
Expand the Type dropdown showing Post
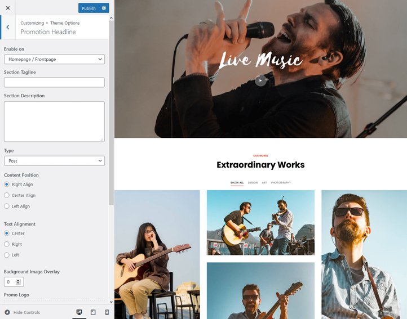54,161
